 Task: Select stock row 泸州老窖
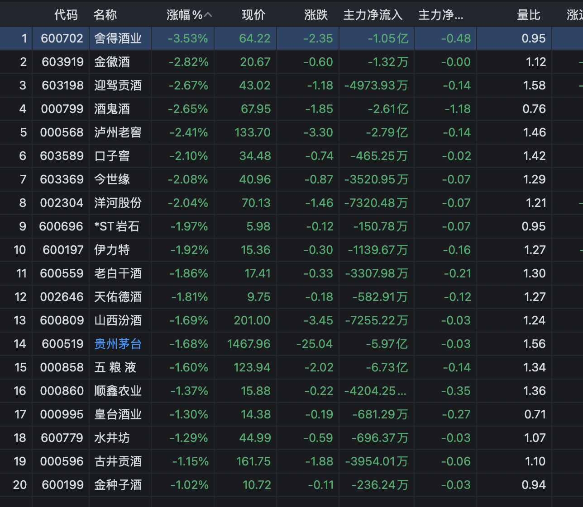[291, 132]
